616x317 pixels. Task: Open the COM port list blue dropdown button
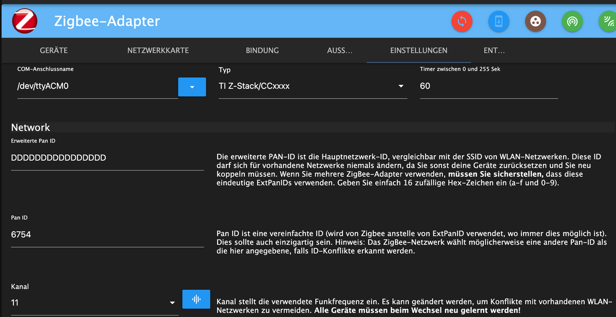(192, 87)
